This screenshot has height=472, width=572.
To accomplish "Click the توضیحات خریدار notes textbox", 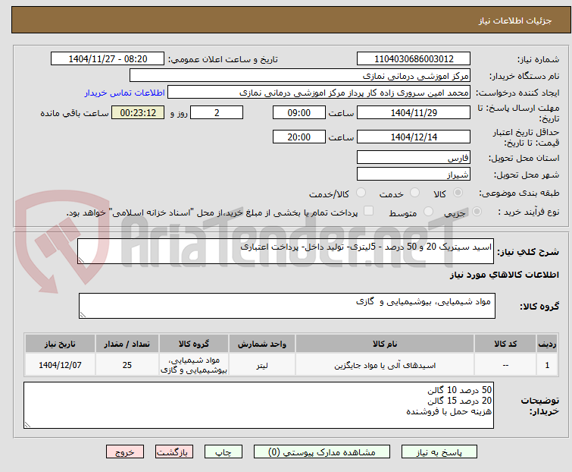I will (258, 405).
